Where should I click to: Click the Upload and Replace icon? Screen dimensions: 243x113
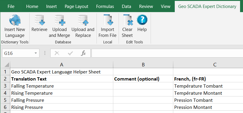[83, 20]
